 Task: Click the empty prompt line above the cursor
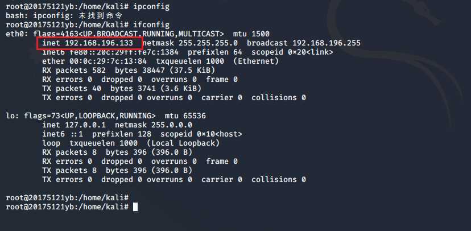tap(67, 197)
